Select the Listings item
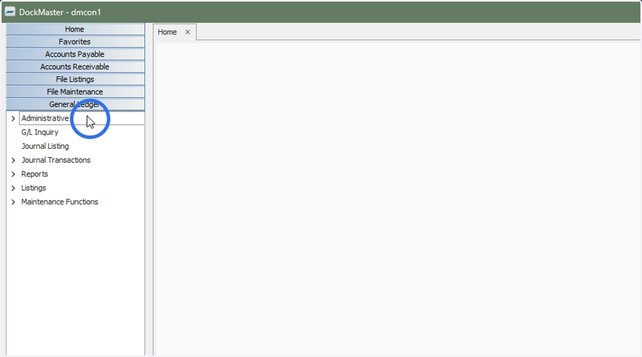The height and width of the screenshot is (357, 642). click(33, 188)
